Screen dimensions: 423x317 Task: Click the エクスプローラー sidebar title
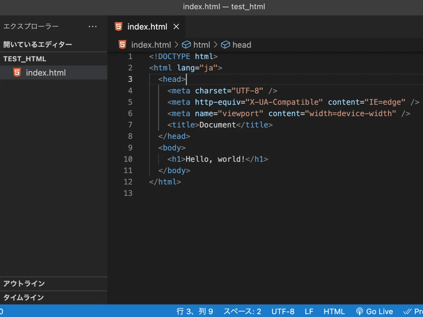tap(31, 26)
